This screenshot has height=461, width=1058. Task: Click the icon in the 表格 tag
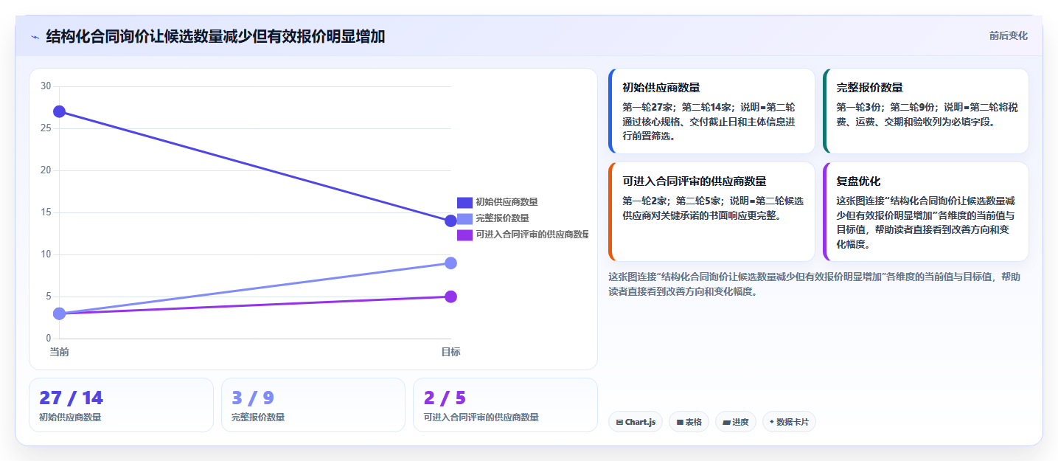point(680,423)
